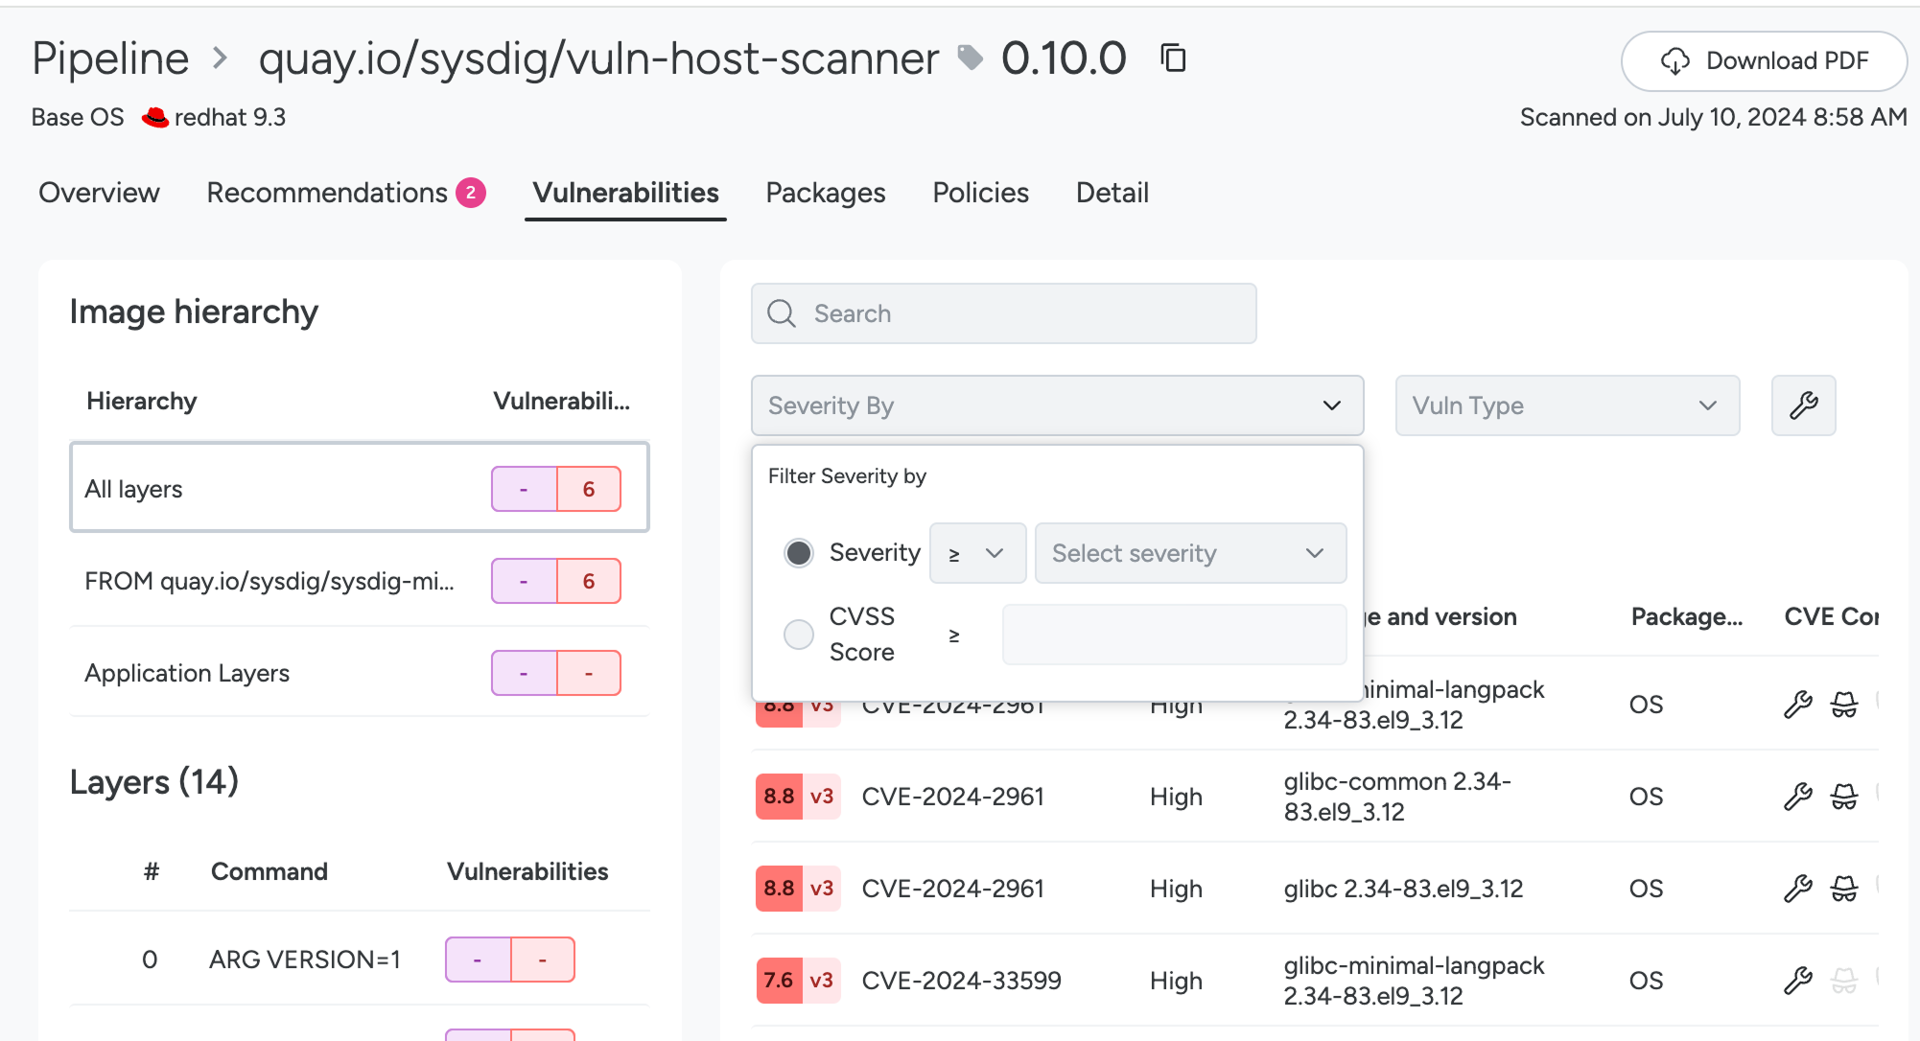Click exploit hacker icon in glibc-common row

tap(1843, 797)
